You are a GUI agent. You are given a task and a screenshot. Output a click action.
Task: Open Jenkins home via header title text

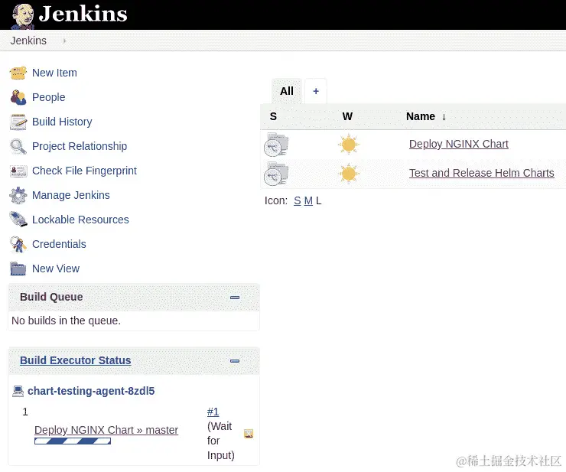[x=83, y=14]
